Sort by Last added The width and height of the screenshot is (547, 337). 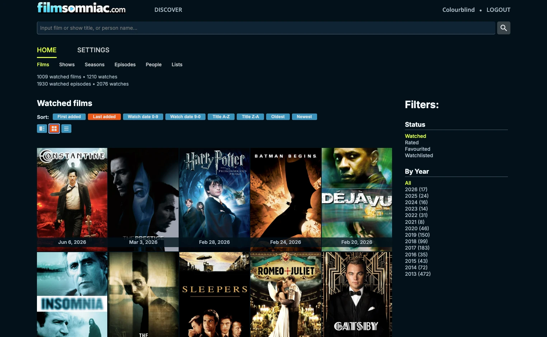pyautogui.click(x=104, y=117)
